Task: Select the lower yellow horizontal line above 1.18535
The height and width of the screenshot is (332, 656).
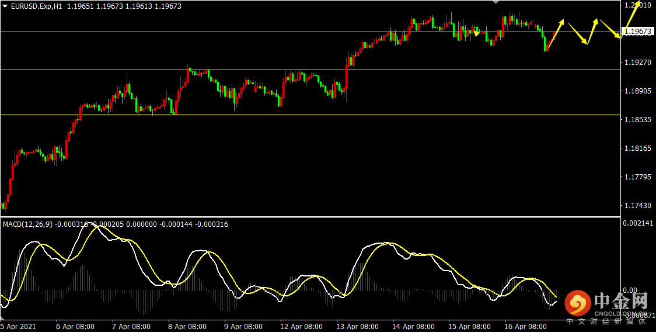Action: coord(309,115)
